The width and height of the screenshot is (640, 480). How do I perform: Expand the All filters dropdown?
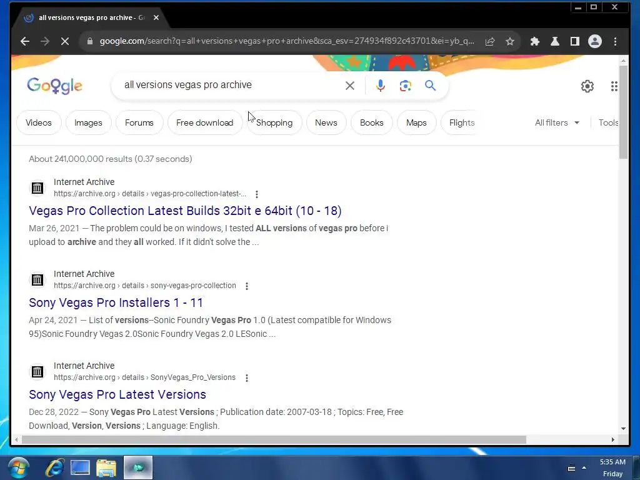(x=557, y=123)
